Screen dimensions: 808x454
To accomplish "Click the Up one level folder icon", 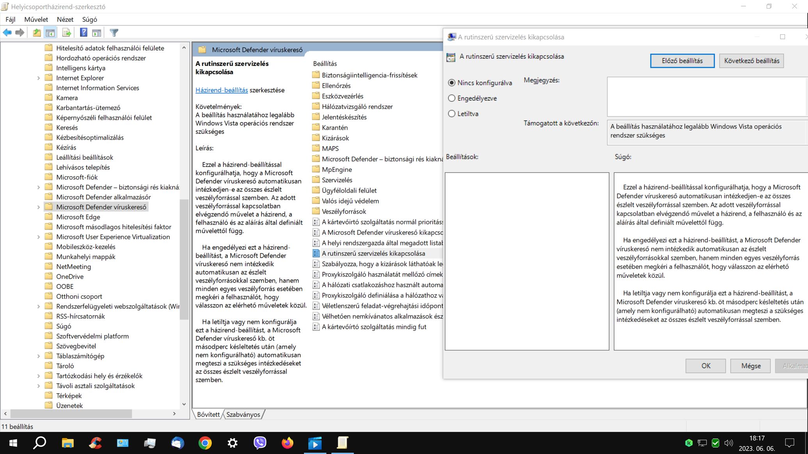I will click(37, 33).
